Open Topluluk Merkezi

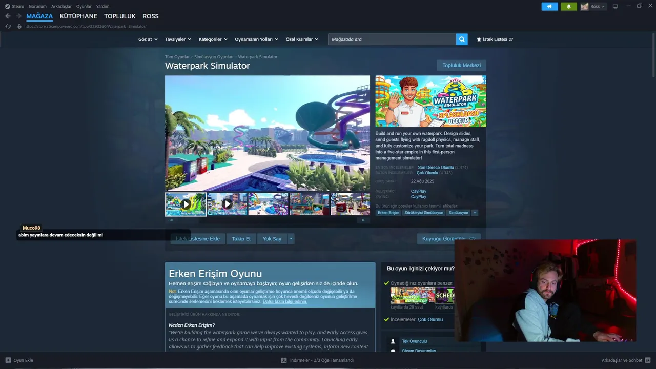(x=461, y=65)
